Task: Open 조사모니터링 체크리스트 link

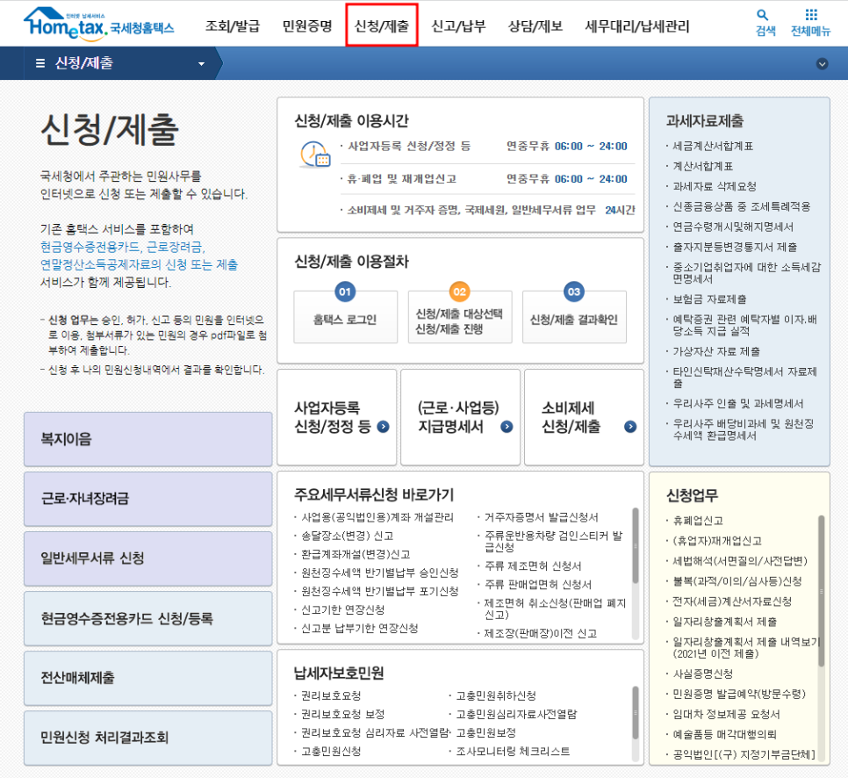Action: [x=513, y=751]
